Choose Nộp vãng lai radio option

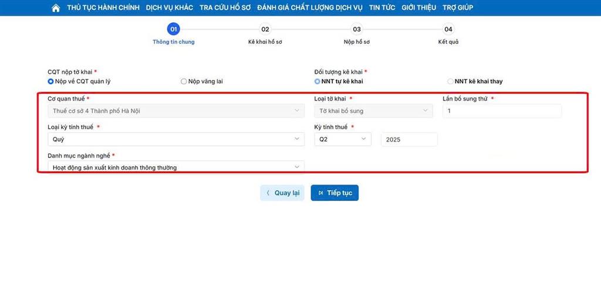click(184, 81)
